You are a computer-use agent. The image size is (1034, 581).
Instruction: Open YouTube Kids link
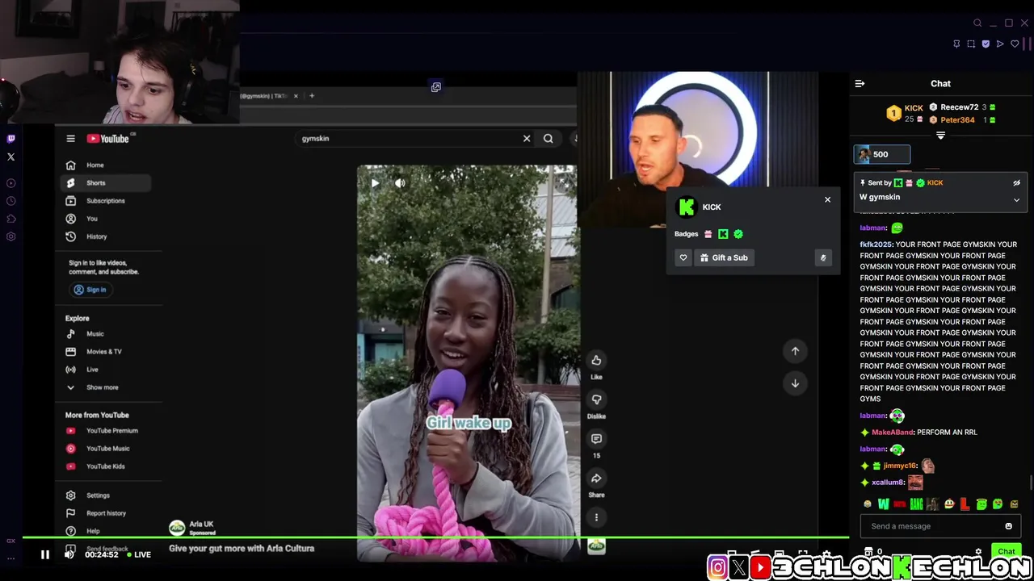click(107, 466)
